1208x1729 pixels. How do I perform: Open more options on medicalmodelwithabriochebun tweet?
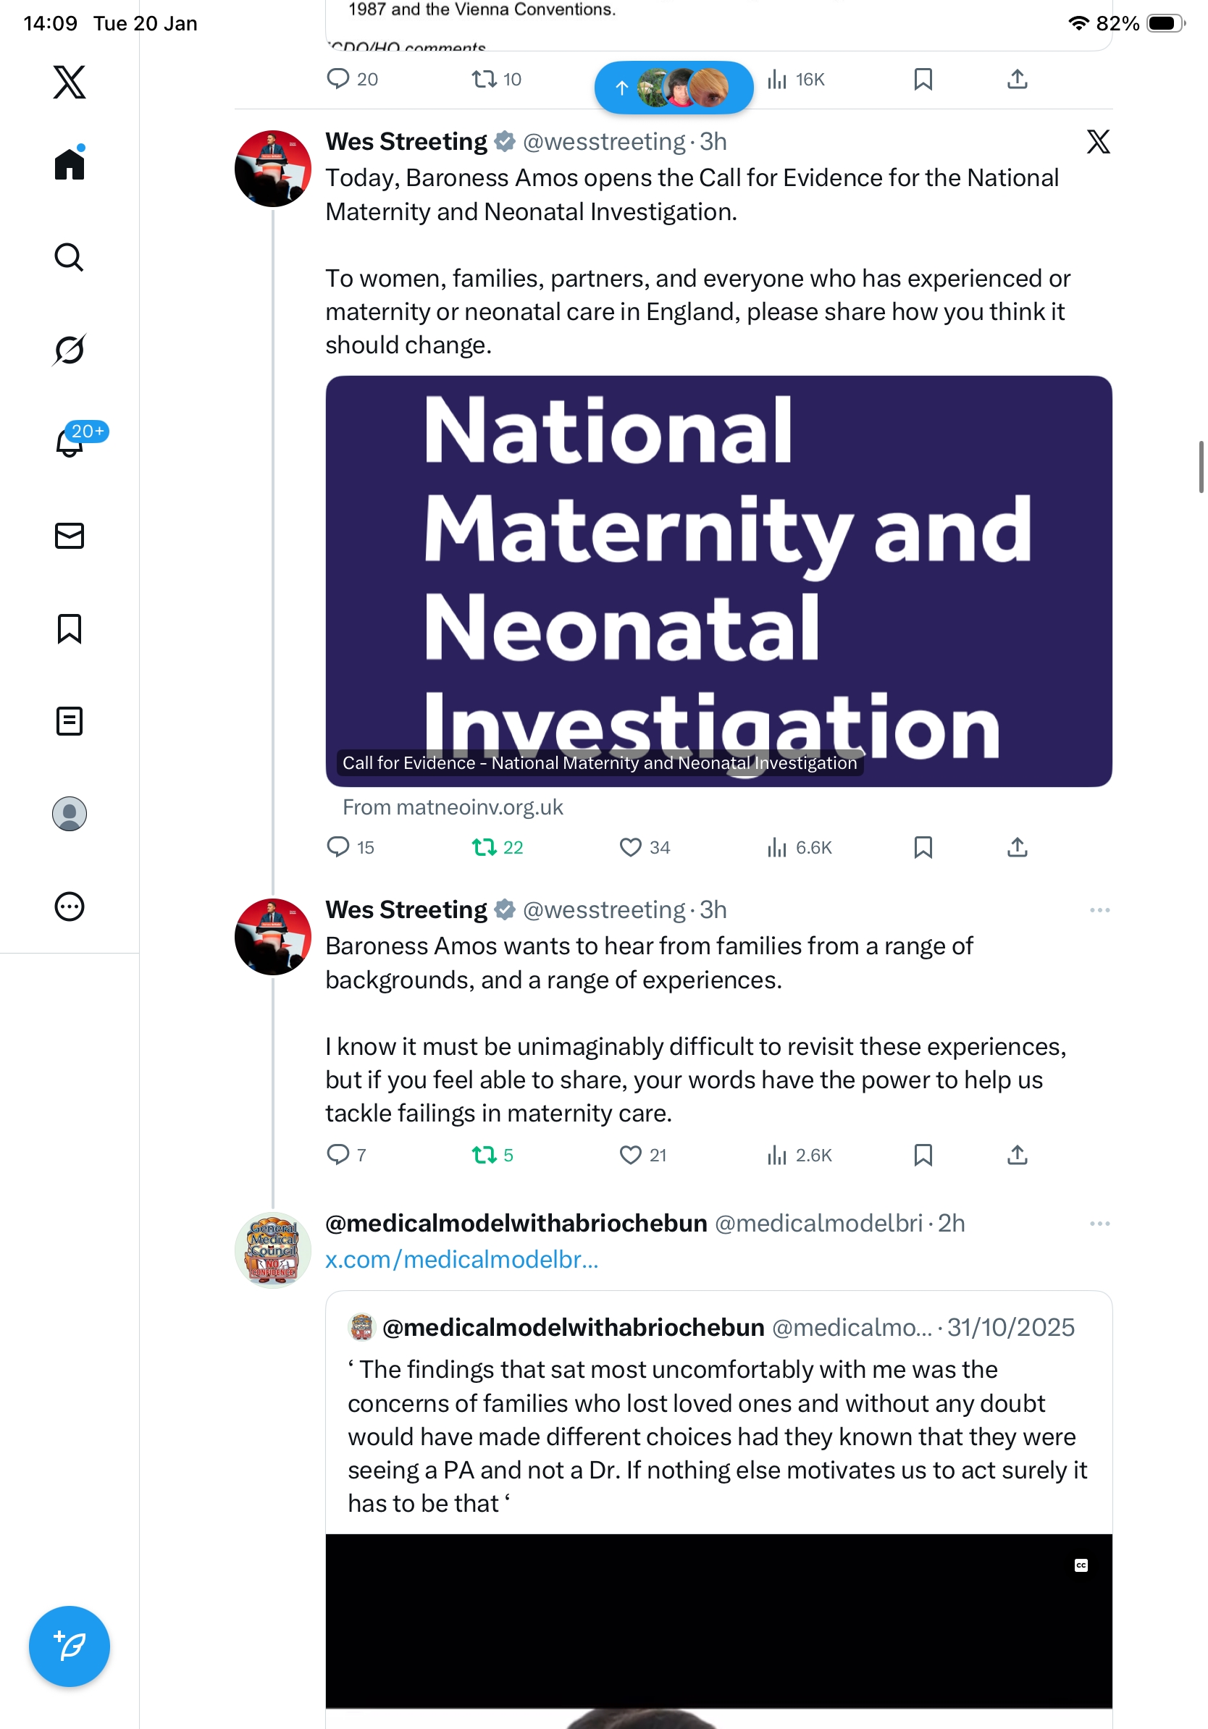[1099, 1223]
